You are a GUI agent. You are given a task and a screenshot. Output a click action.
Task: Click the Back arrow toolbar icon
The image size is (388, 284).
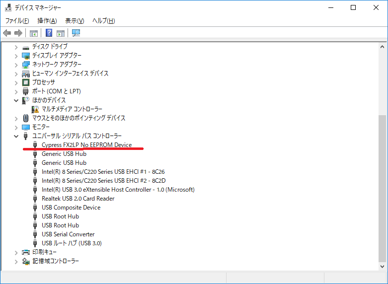[7, 33]
